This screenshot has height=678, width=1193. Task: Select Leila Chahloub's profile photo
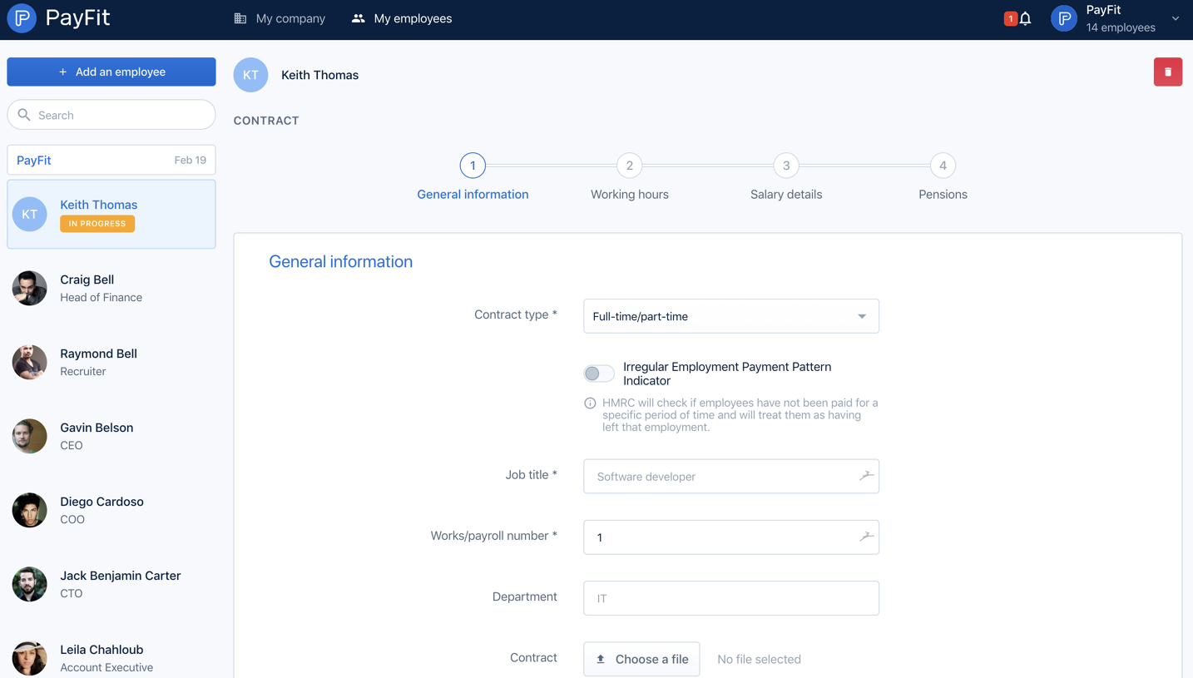click(29, 658)
